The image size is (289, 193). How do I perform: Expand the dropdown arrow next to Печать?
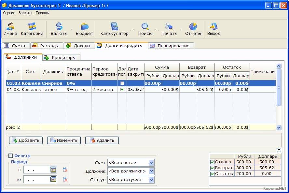click(181, 29)
